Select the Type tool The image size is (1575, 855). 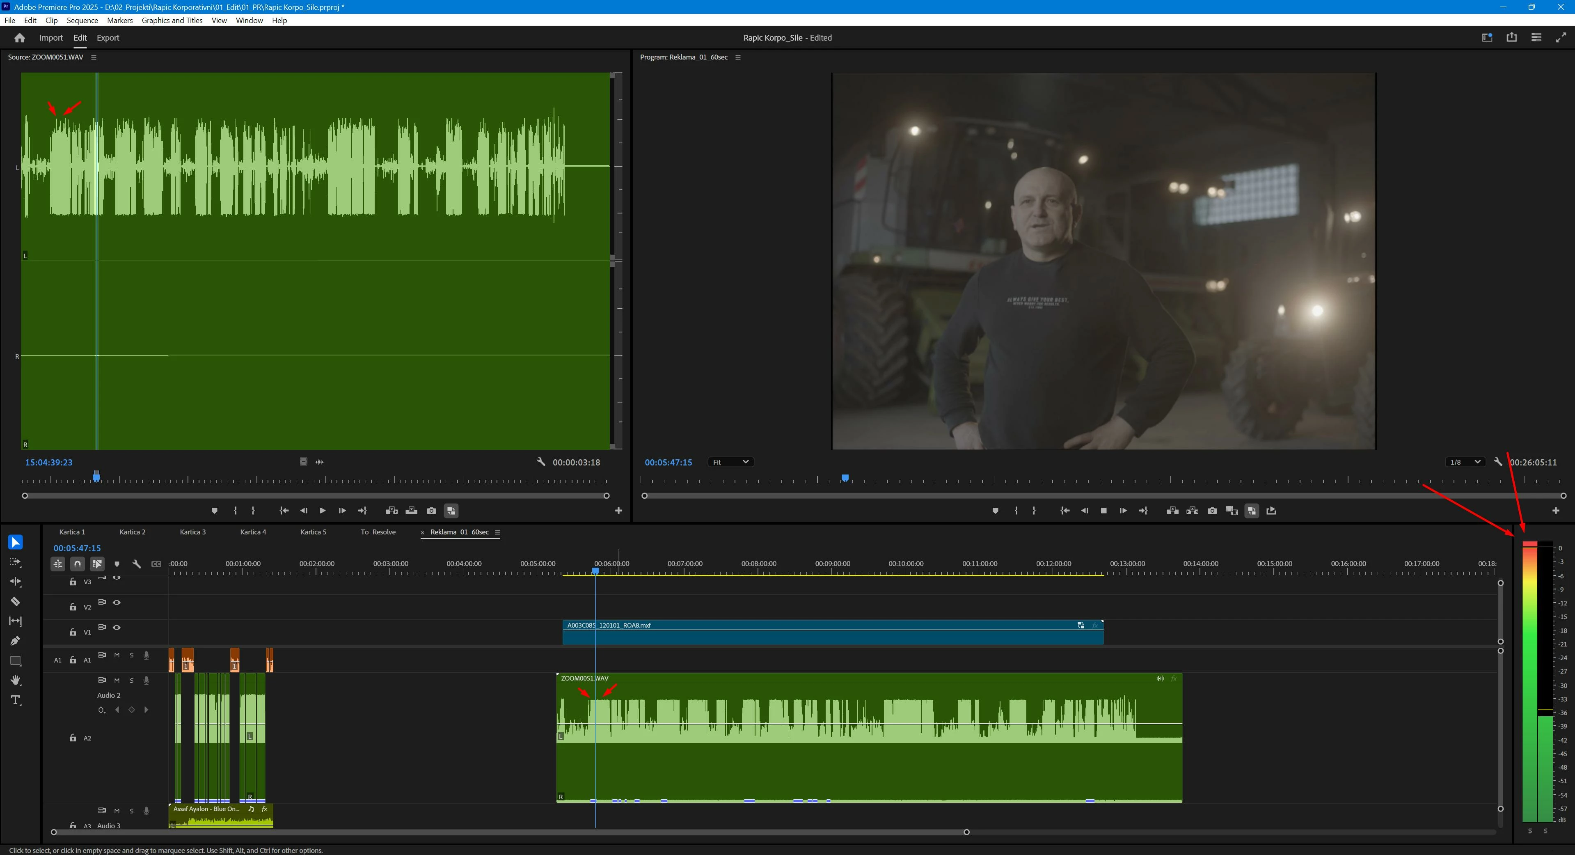coord(15,700)
